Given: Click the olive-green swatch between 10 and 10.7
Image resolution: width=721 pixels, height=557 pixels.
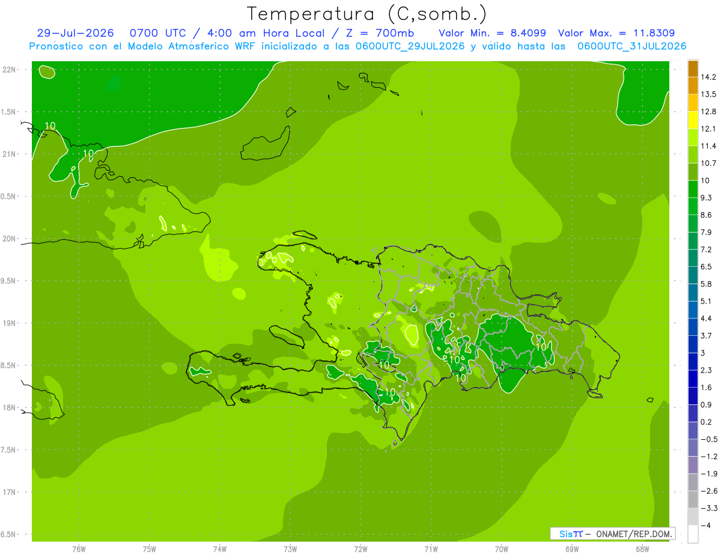Looking at the screenshot, I should tap(693, 172).
